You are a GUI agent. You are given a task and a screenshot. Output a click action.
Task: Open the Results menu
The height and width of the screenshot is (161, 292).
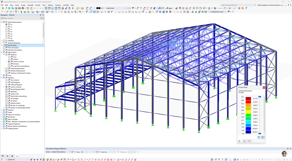point(38,5)
